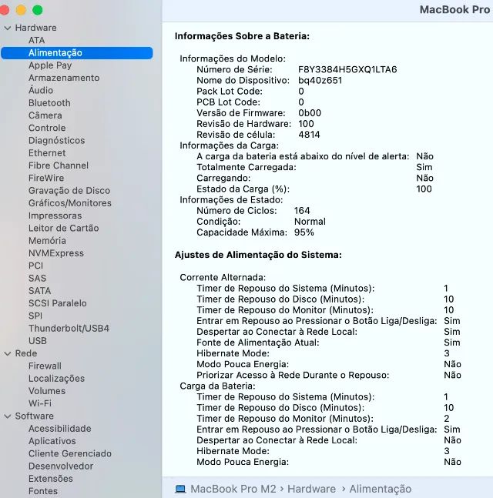This screenshot has height=498, width=493.
Task: Select Gravação de Disco entry
Action: (69, 191)
